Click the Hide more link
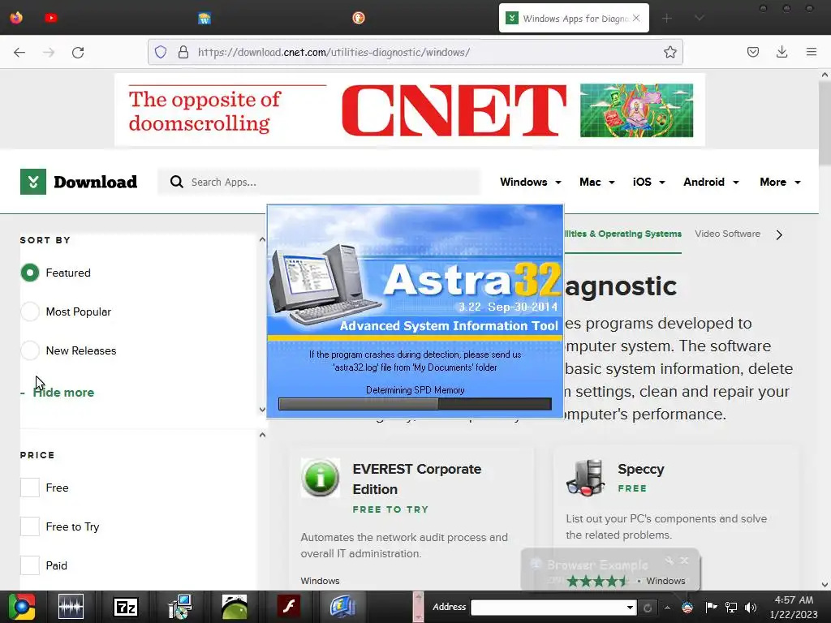Viewport: 831px width, 623px height. (63, 393)
